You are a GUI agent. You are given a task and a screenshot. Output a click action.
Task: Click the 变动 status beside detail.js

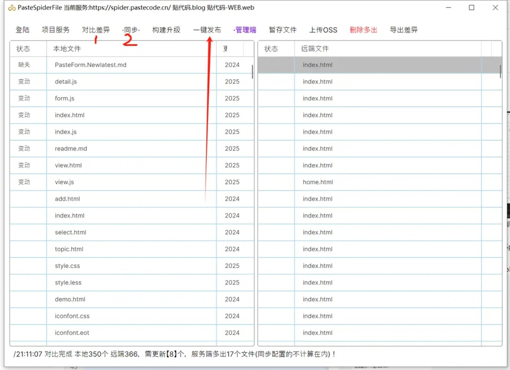(x=24, y=82)
